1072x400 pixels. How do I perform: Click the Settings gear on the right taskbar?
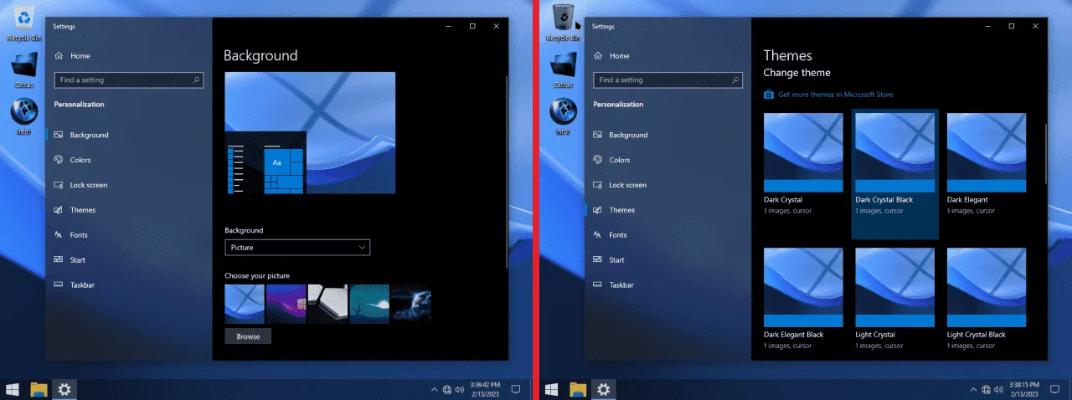(604, 389)
